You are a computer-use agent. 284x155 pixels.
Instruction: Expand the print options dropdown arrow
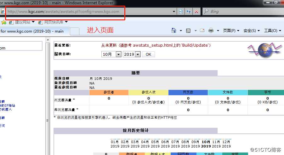click(218, 31)
